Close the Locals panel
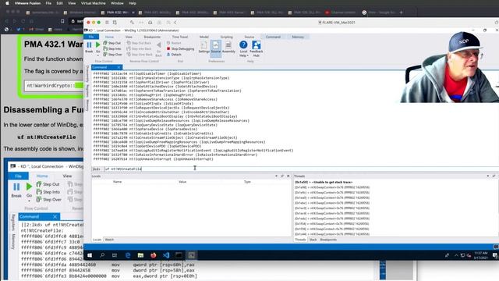 (x=288, y=176)
